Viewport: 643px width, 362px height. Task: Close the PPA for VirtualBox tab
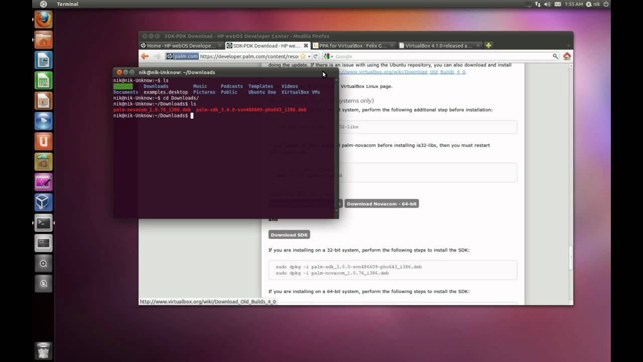(392, 46)
